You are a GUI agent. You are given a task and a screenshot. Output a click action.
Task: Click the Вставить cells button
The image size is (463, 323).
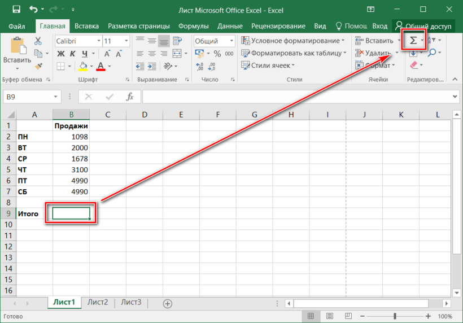point(374,41)
